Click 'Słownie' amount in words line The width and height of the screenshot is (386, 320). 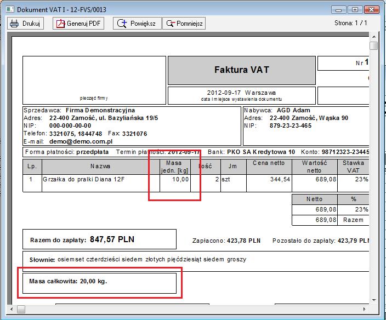(138, 260)
